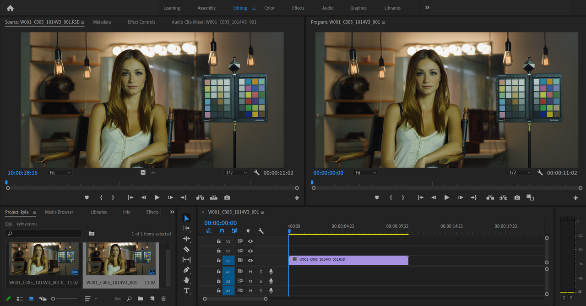Solo audio track A2
The image size is (586, 306).
(261, 281)
